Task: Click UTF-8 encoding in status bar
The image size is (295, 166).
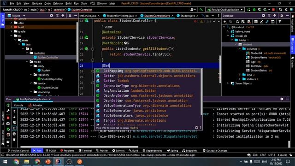Action: (271, 155)
